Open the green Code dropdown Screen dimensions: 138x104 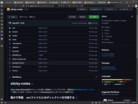94,17
